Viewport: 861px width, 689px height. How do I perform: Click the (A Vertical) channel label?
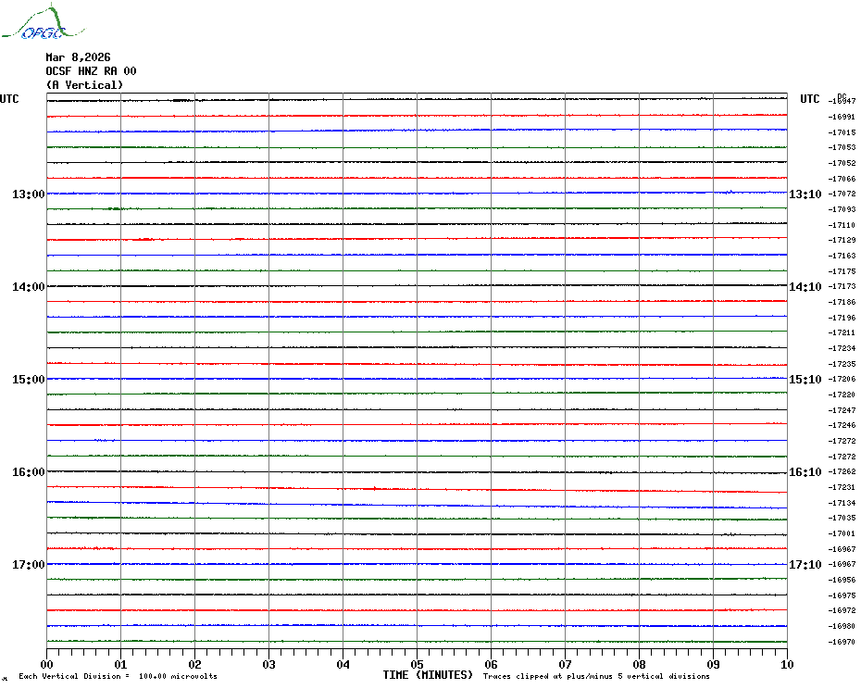(83, 85)
